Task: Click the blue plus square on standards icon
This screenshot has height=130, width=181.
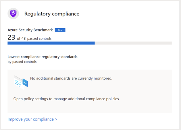Action: click(25, 83)
